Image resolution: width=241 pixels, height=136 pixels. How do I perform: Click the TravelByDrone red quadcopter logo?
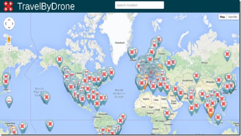point(8,6)
